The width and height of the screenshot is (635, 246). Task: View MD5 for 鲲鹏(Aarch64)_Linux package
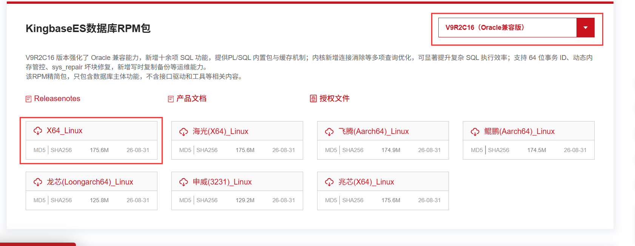click(476, 150)
